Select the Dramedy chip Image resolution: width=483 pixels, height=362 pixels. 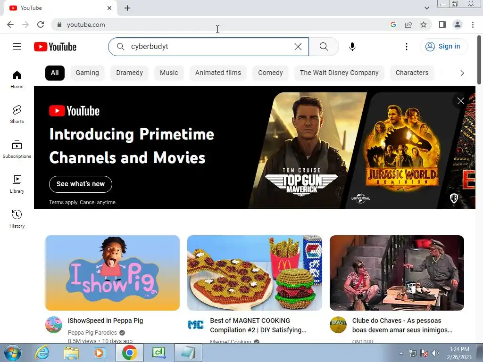point(129,73)
